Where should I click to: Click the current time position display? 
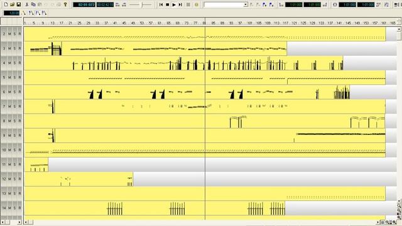tap(84, 4)
